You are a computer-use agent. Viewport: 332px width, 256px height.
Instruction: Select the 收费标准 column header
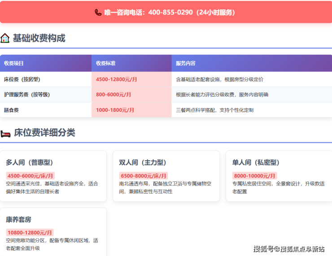pos(105,63)
